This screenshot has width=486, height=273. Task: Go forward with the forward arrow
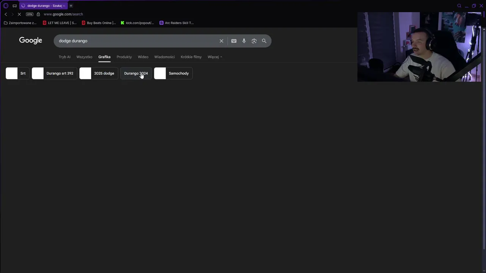[x=12, y=14]
